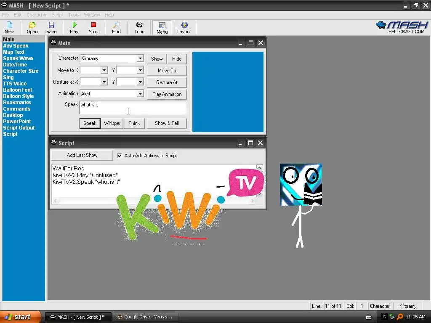The image size is (431, 323).
Task: Select Commands in the sidebar
Action: 17,109
